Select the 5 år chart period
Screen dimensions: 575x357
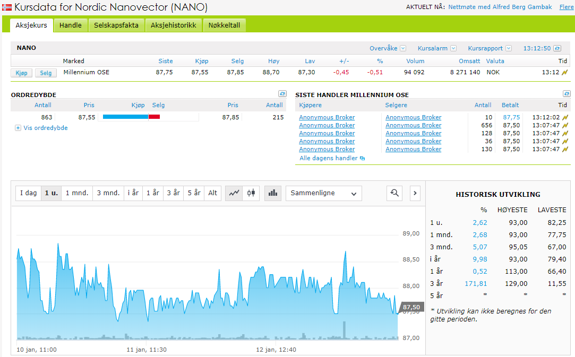click(x=194, y=193)
